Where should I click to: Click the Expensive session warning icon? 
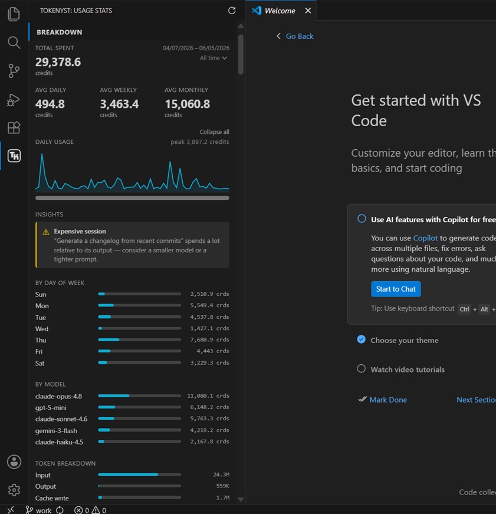tap(46, 232)
